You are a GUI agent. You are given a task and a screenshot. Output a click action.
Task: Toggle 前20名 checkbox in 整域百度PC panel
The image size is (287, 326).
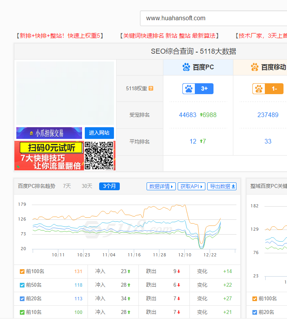point(255,312)
